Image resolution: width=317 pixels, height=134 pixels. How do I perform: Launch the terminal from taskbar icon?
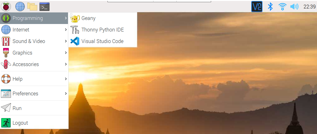(44, 7)
